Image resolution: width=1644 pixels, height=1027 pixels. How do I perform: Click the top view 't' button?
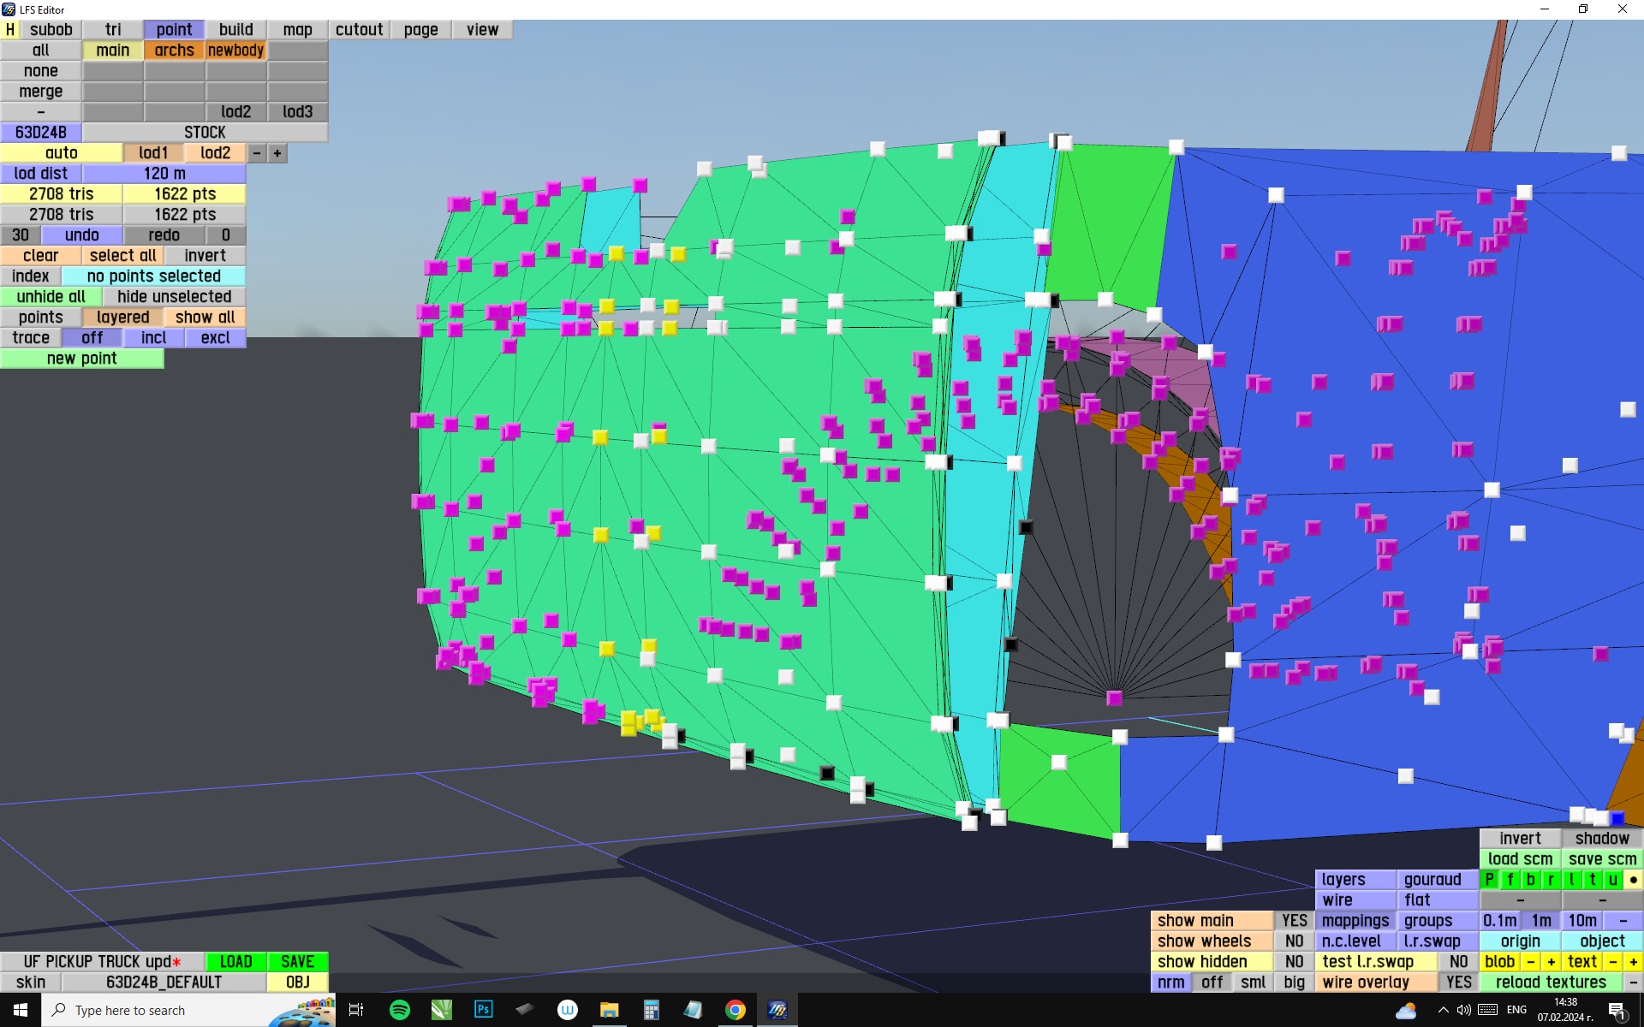click(1592, 879)
